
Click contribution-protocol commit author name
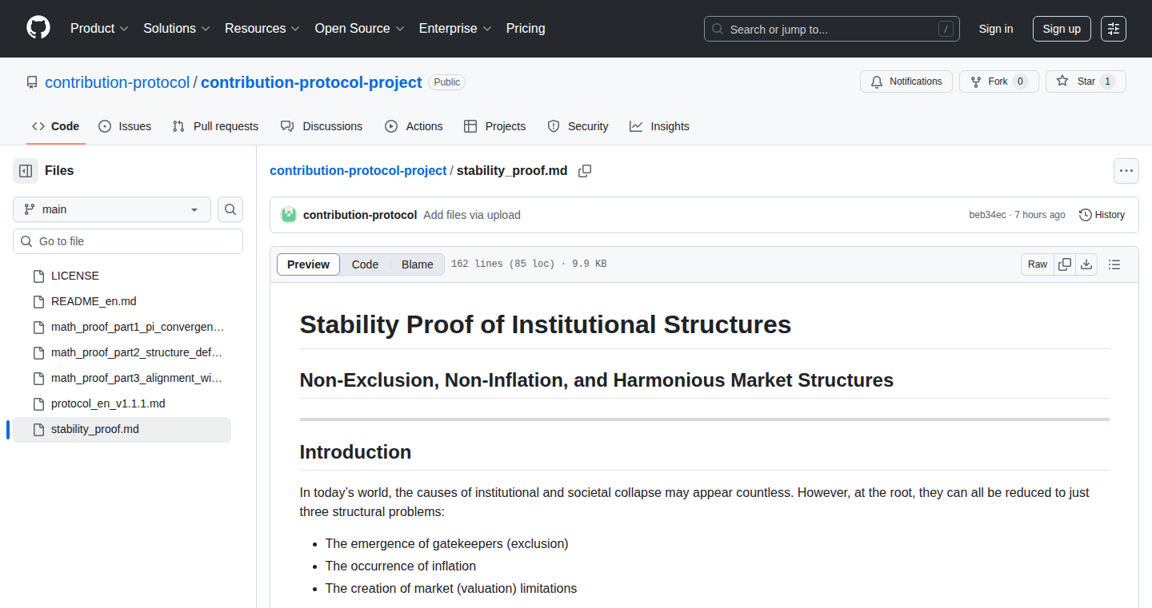click(x=360, y=215)
